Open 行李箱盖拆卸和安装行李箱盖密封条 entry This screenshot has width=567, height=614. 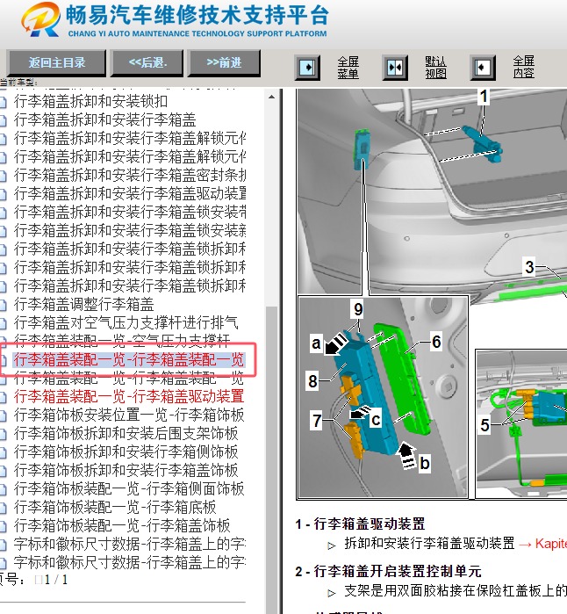(x=130, y=175)
